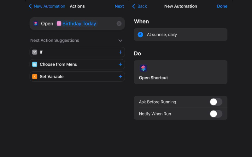The image size is (252, 157).
Task: Go back to New Automation
Action: point(47,6)
